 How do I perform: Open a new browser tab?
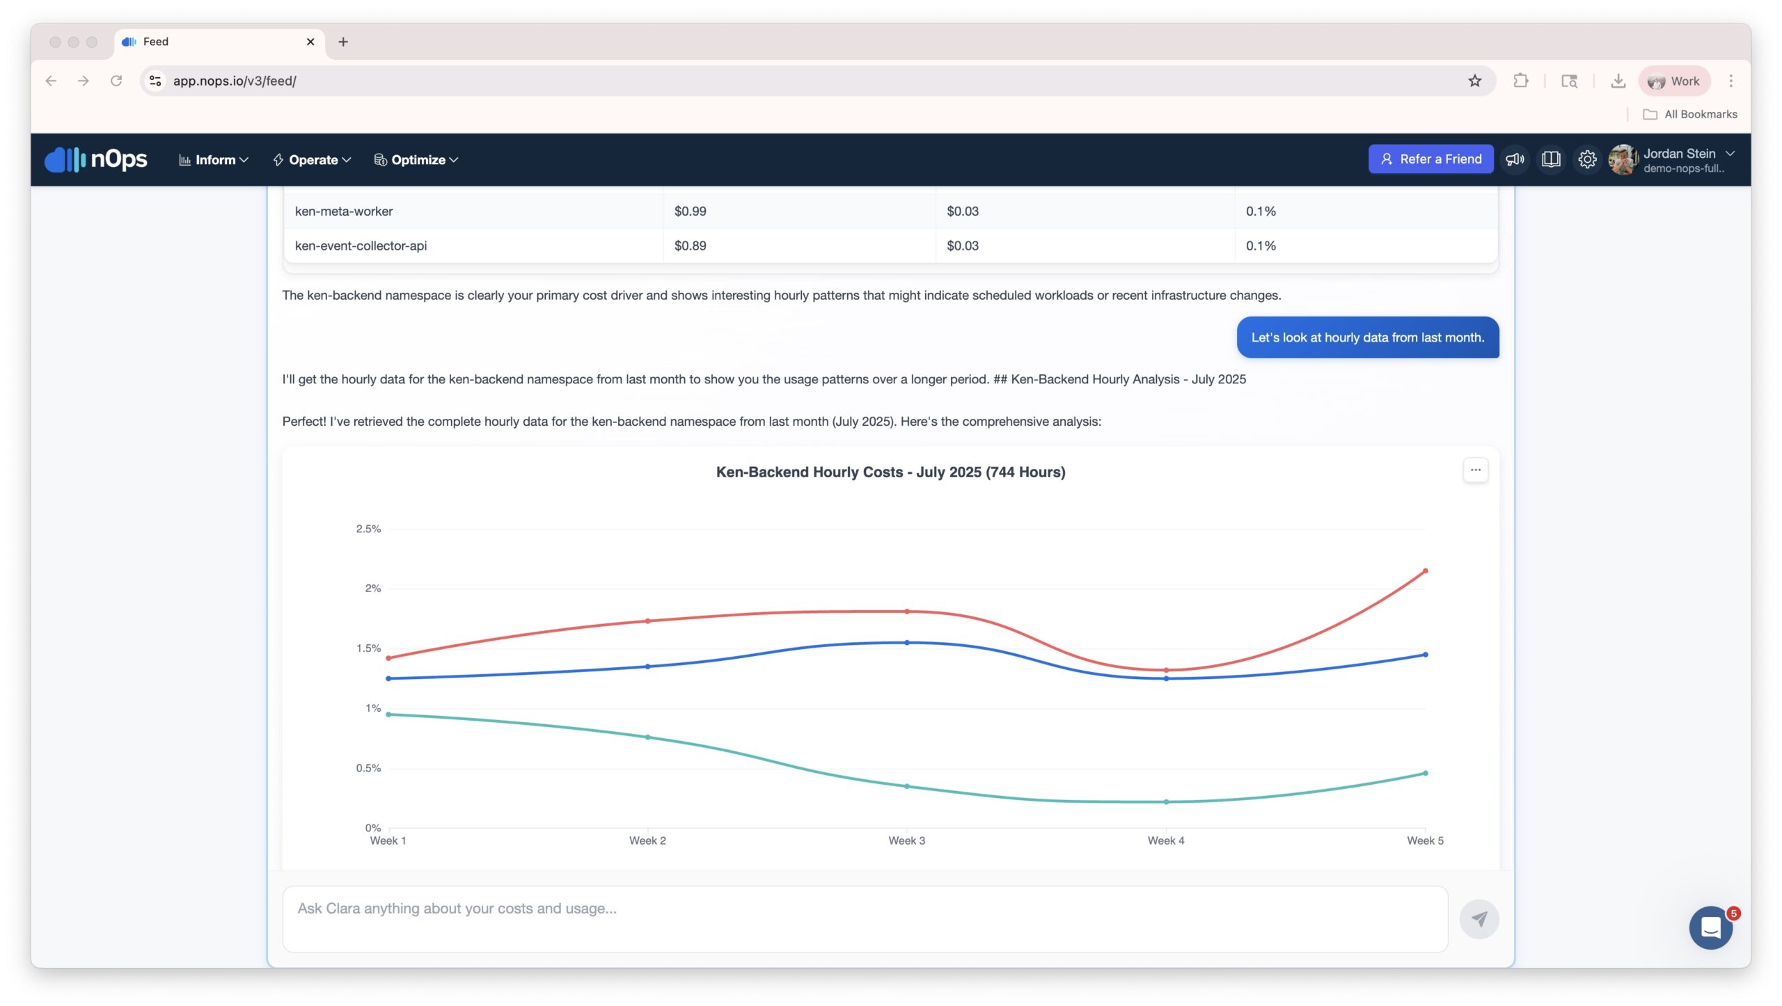click(x=343, y=42)
